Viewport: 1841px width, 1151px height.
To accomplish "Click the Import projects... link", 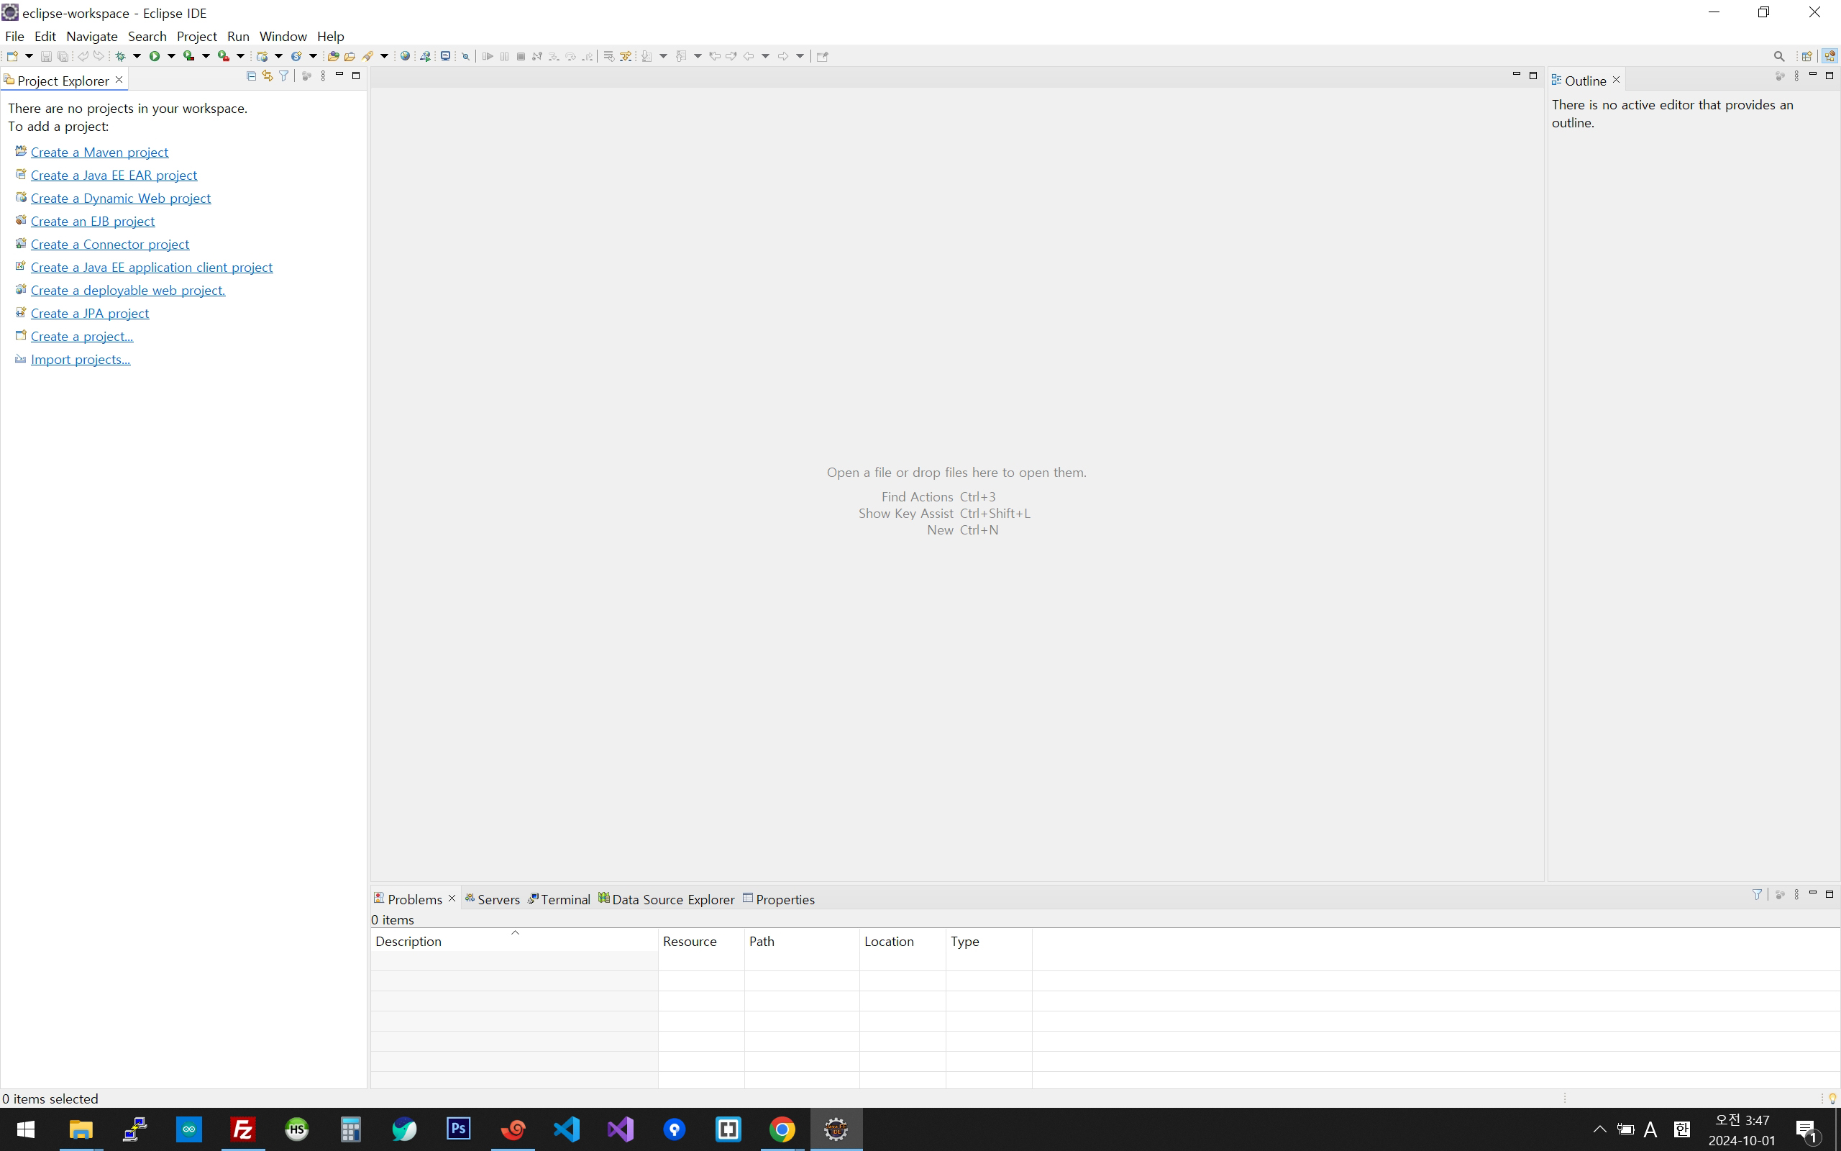I will (80, 359).
